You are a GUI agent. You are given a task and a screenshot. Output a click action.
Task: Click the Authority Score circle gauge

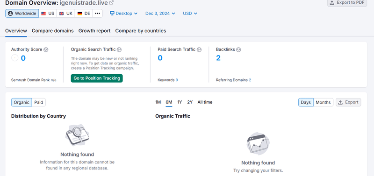pos(15,57)
